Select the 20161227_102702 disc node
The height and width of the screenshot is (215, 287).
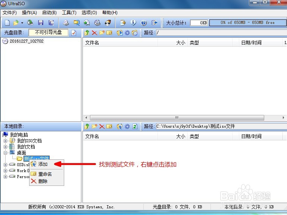pyautogui.click(x=27, y=41)
